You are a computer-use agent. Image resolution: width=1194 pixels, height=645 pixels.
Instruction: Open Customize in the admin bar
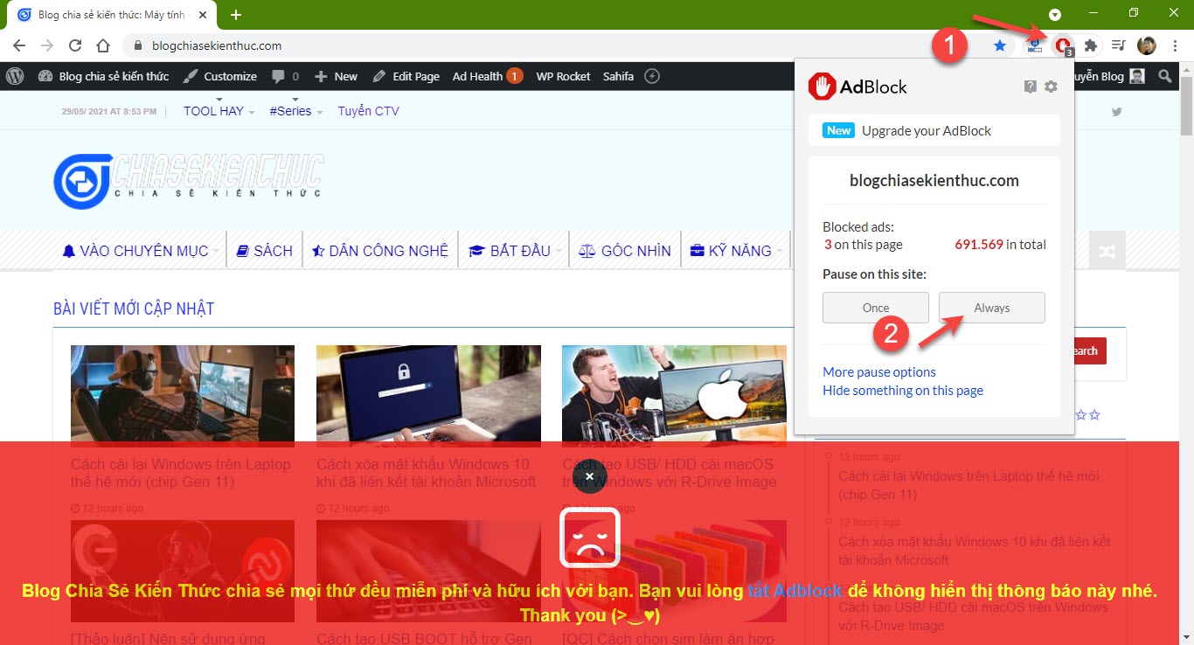click(x=219, y=76)
